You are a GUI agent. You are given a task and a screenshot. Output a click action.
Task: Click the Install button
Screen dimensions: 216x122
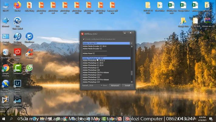(x=127, y=85)
